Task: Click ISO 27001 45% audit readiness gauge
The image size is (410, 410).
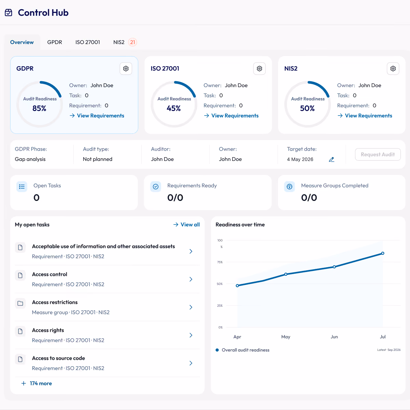Action: click(x=174, y=104)
